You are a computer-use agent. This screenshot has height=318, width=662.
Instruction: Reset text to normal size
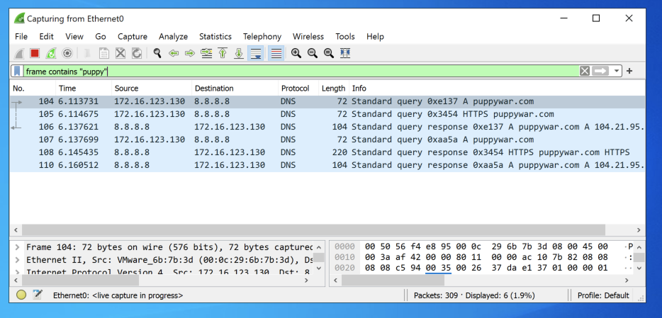click(329, 54)
